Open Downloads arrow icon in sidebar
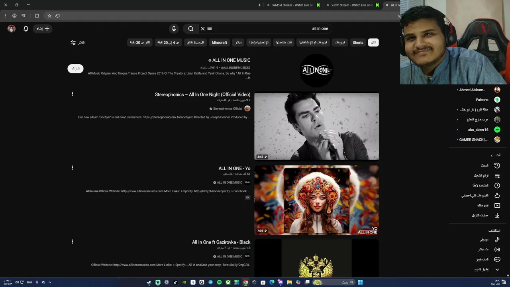 [497, 216]
